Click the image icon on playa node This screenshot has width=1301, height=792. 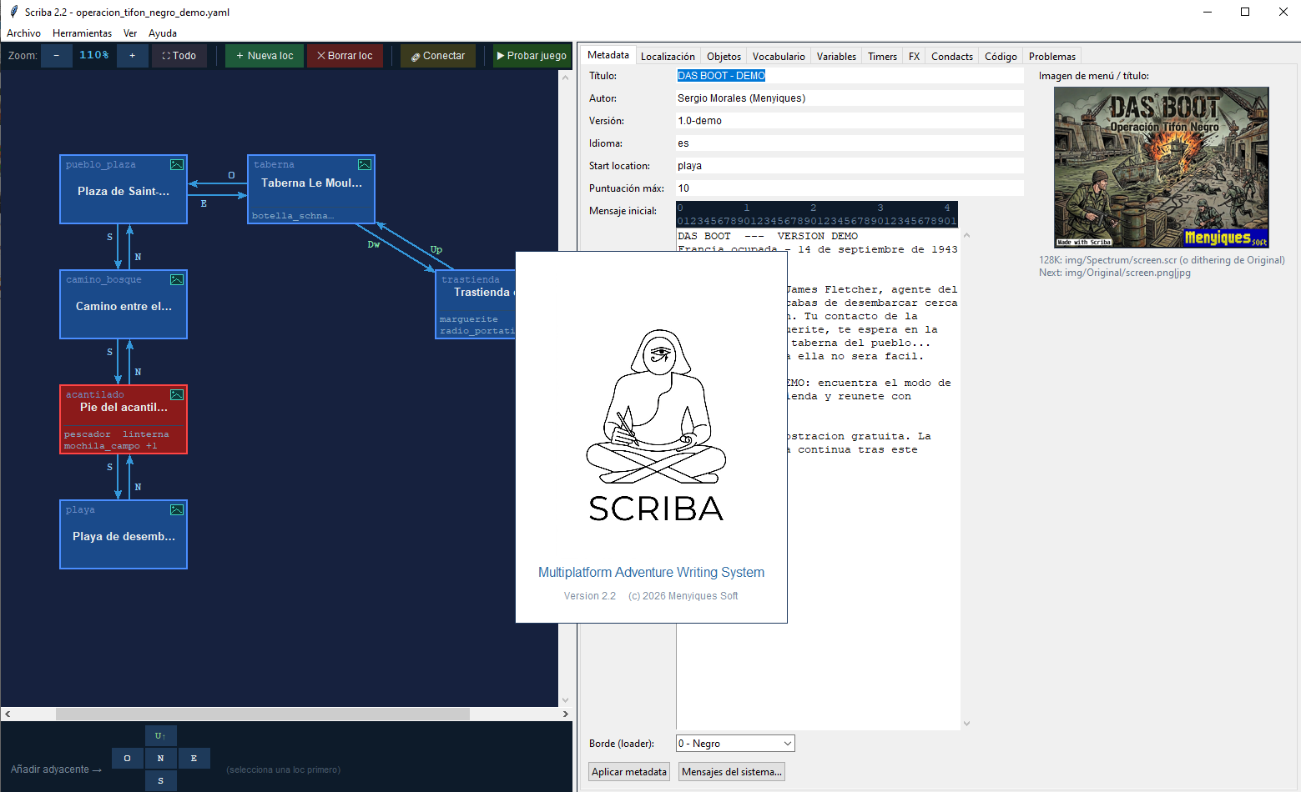(177, 509)
